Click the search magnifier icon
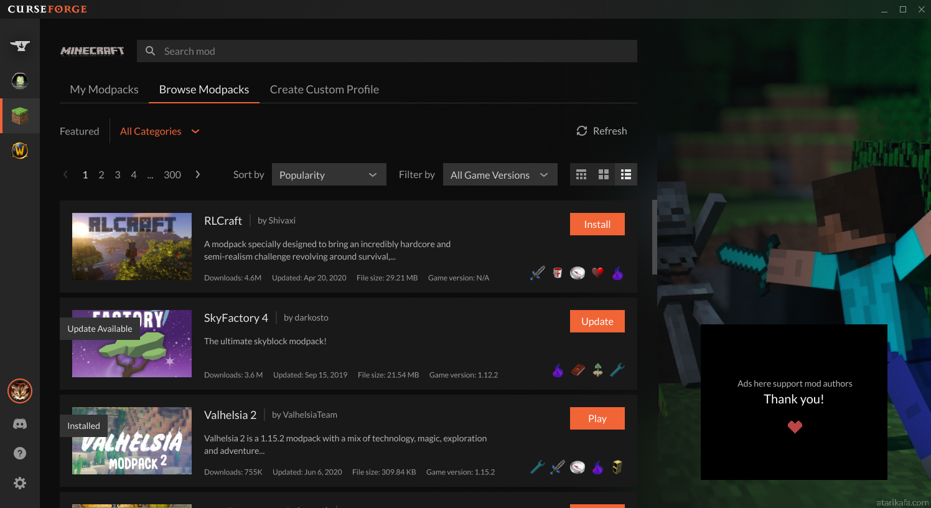The image size is (931, 508). (x=150, y=51)
